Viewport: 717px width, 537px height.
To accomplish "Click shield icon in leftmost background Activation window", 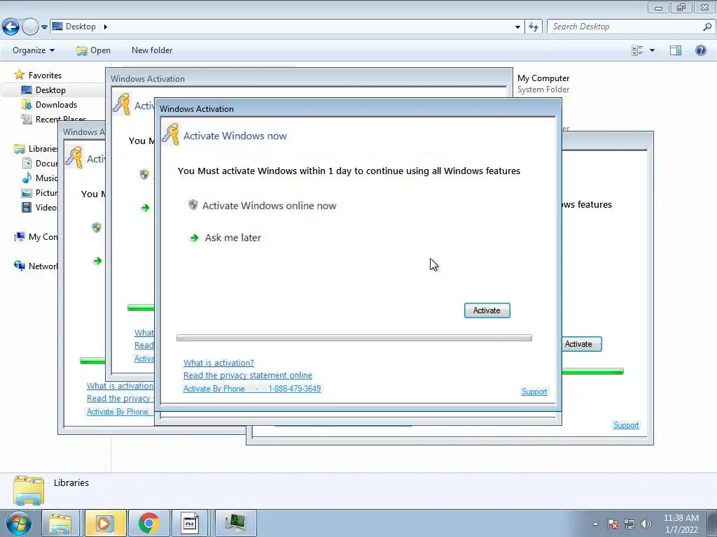I will pyautogui.click(x=97, y=227).
